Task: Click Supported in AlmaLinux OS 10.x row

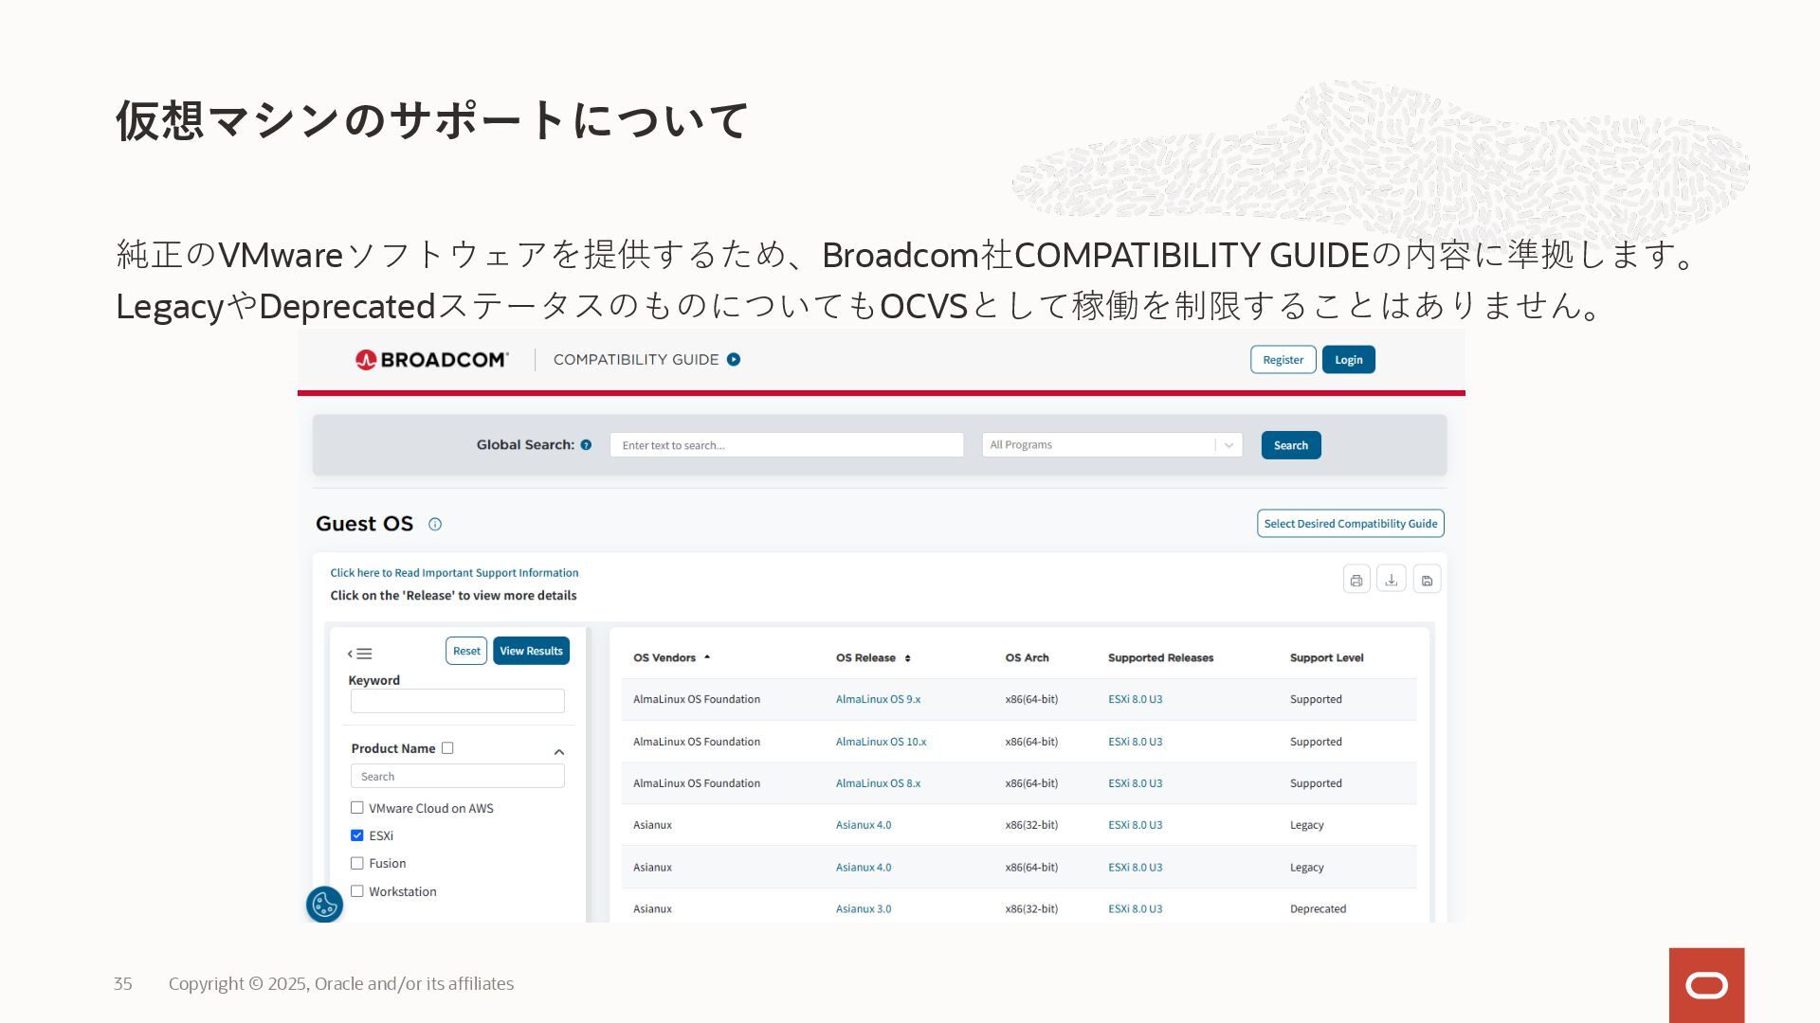Action: coord(1316,742)
